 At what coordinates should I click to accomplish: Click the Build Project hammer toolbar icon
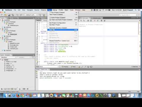[x=40, y=15]
